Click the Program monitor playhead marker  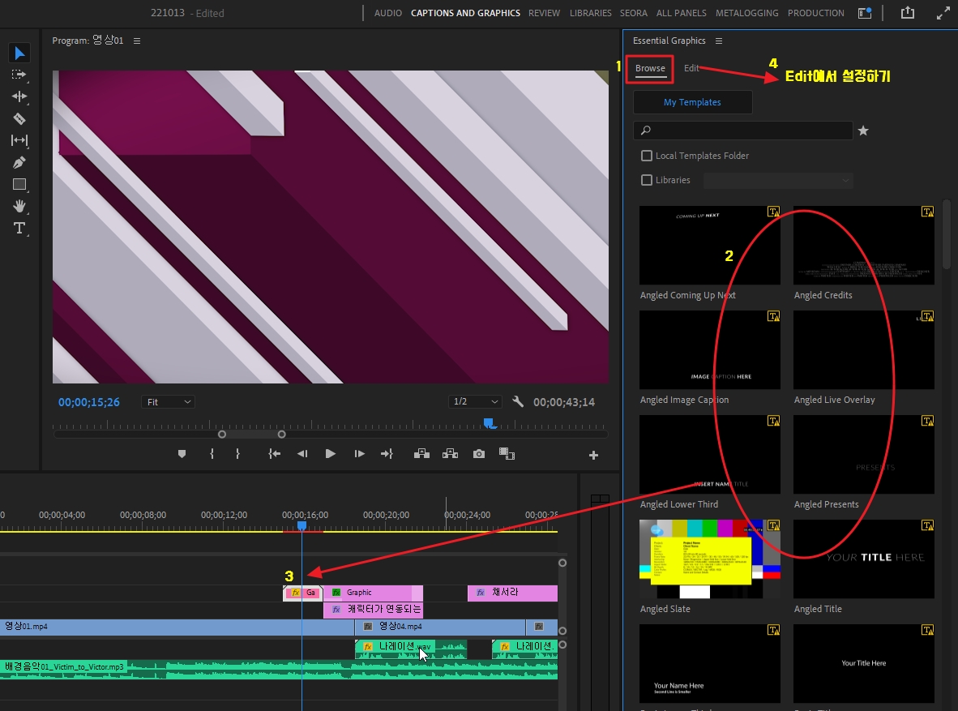489,423
